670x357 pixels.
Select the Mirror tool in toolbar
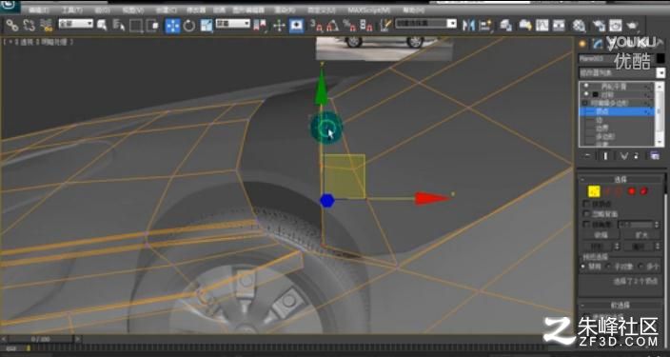(469, 26)
